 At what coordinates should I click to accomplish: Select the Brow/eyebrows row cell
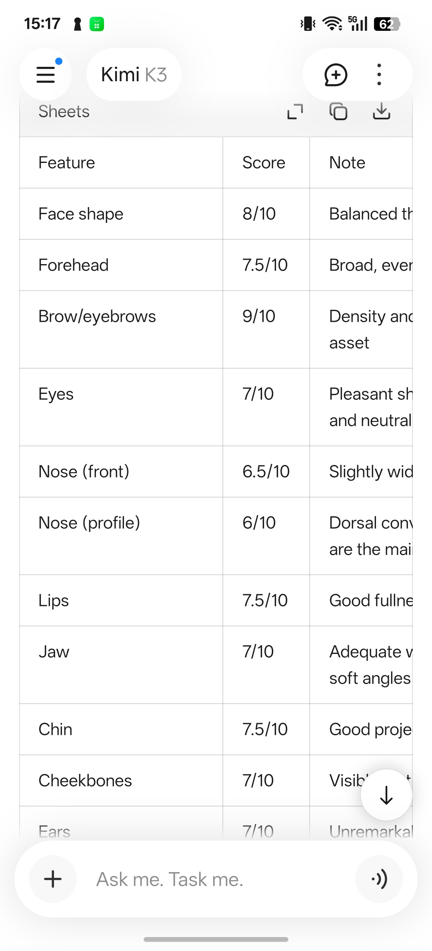click(121, 329)
